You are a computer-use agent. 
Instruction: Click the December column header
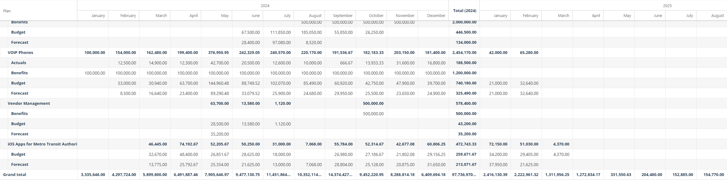433,16
